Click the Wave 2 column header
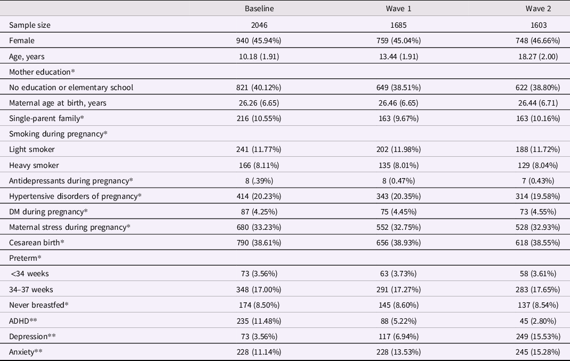The image size is (570, 361). [x=538, y=9]
